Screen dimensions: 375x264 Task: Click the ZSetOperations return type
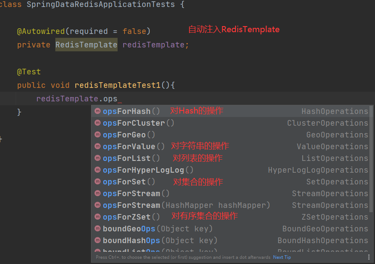click(x=334, y=217)
